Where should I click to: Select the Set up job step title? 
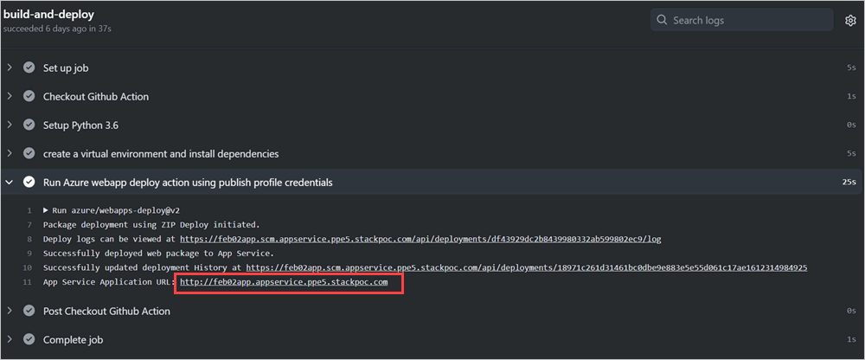(x=66, y=67)
